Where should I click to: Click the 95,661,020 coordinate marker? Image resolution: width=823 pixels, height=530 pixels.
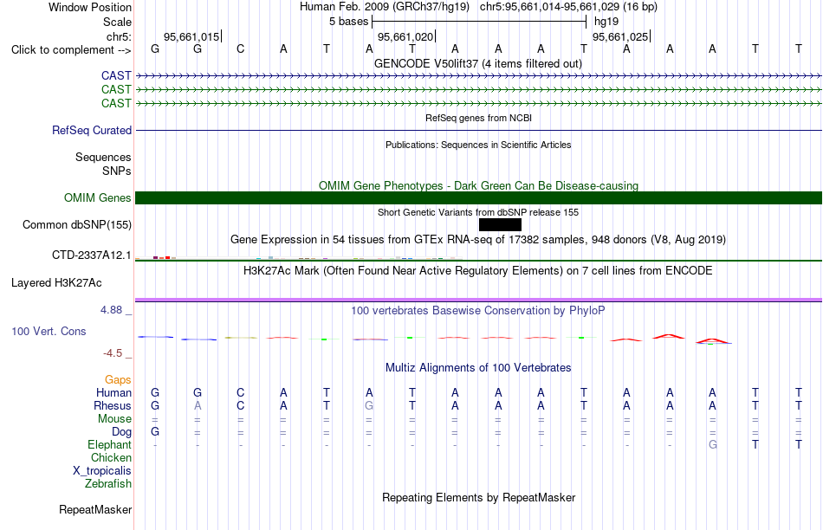tap(406, 36)
